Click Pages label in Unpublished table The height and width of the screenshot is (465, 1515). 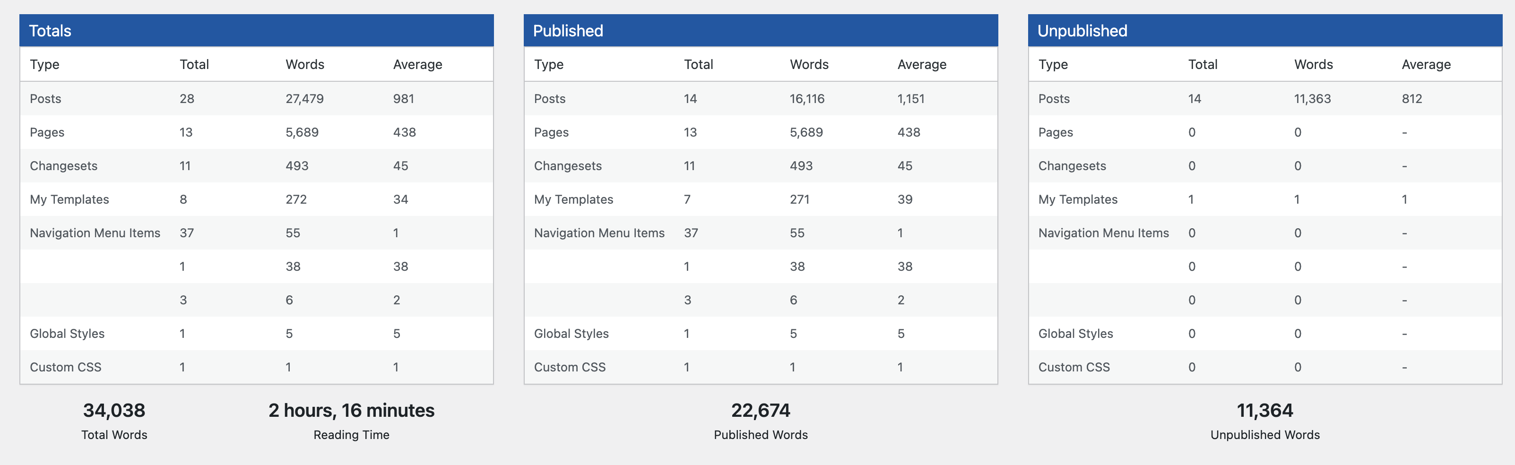[1056, 132]
